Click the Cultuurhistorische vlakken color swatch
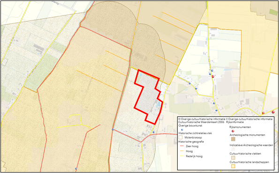 [x=233, y=158]
